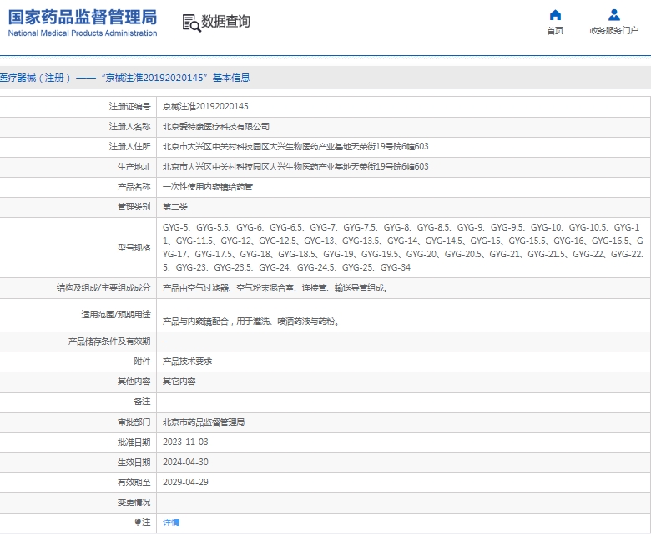This screenshot has width=651, height=537.
Task: Click the 附件 row label
Action: click(143, 362)
